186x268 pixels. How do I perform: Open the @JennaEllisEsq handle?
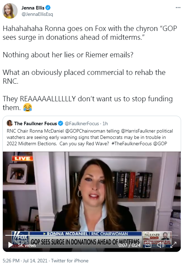click(37, 14)
